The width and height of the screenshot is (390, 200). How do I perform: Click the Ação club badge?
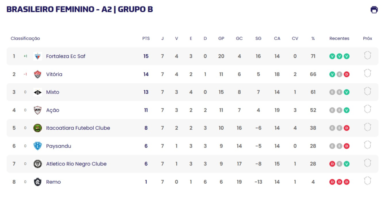coord(38,110)
